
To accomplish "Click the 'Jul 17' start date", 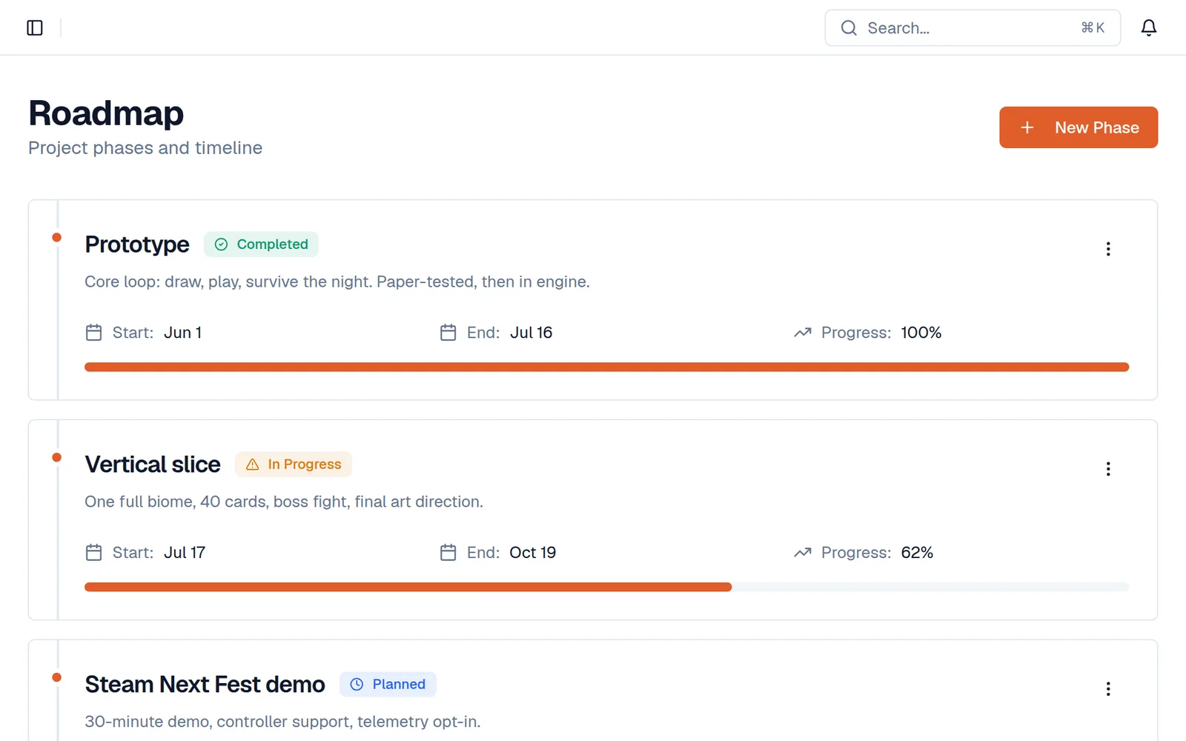I will point(185,553).
